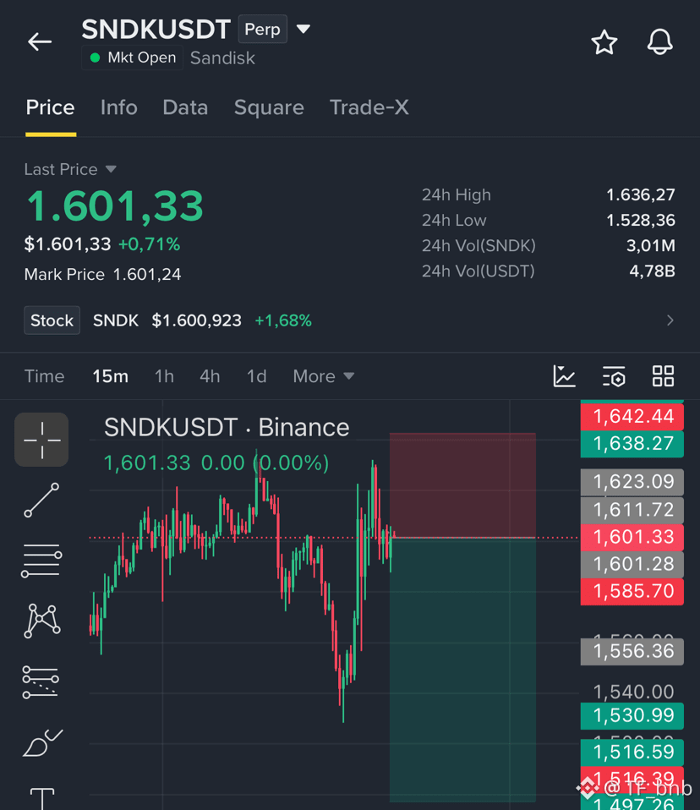Click the 1,530.99 green price label
This screenshot has height=810, width=700.
pyautogui.click(x=632, y=716)
